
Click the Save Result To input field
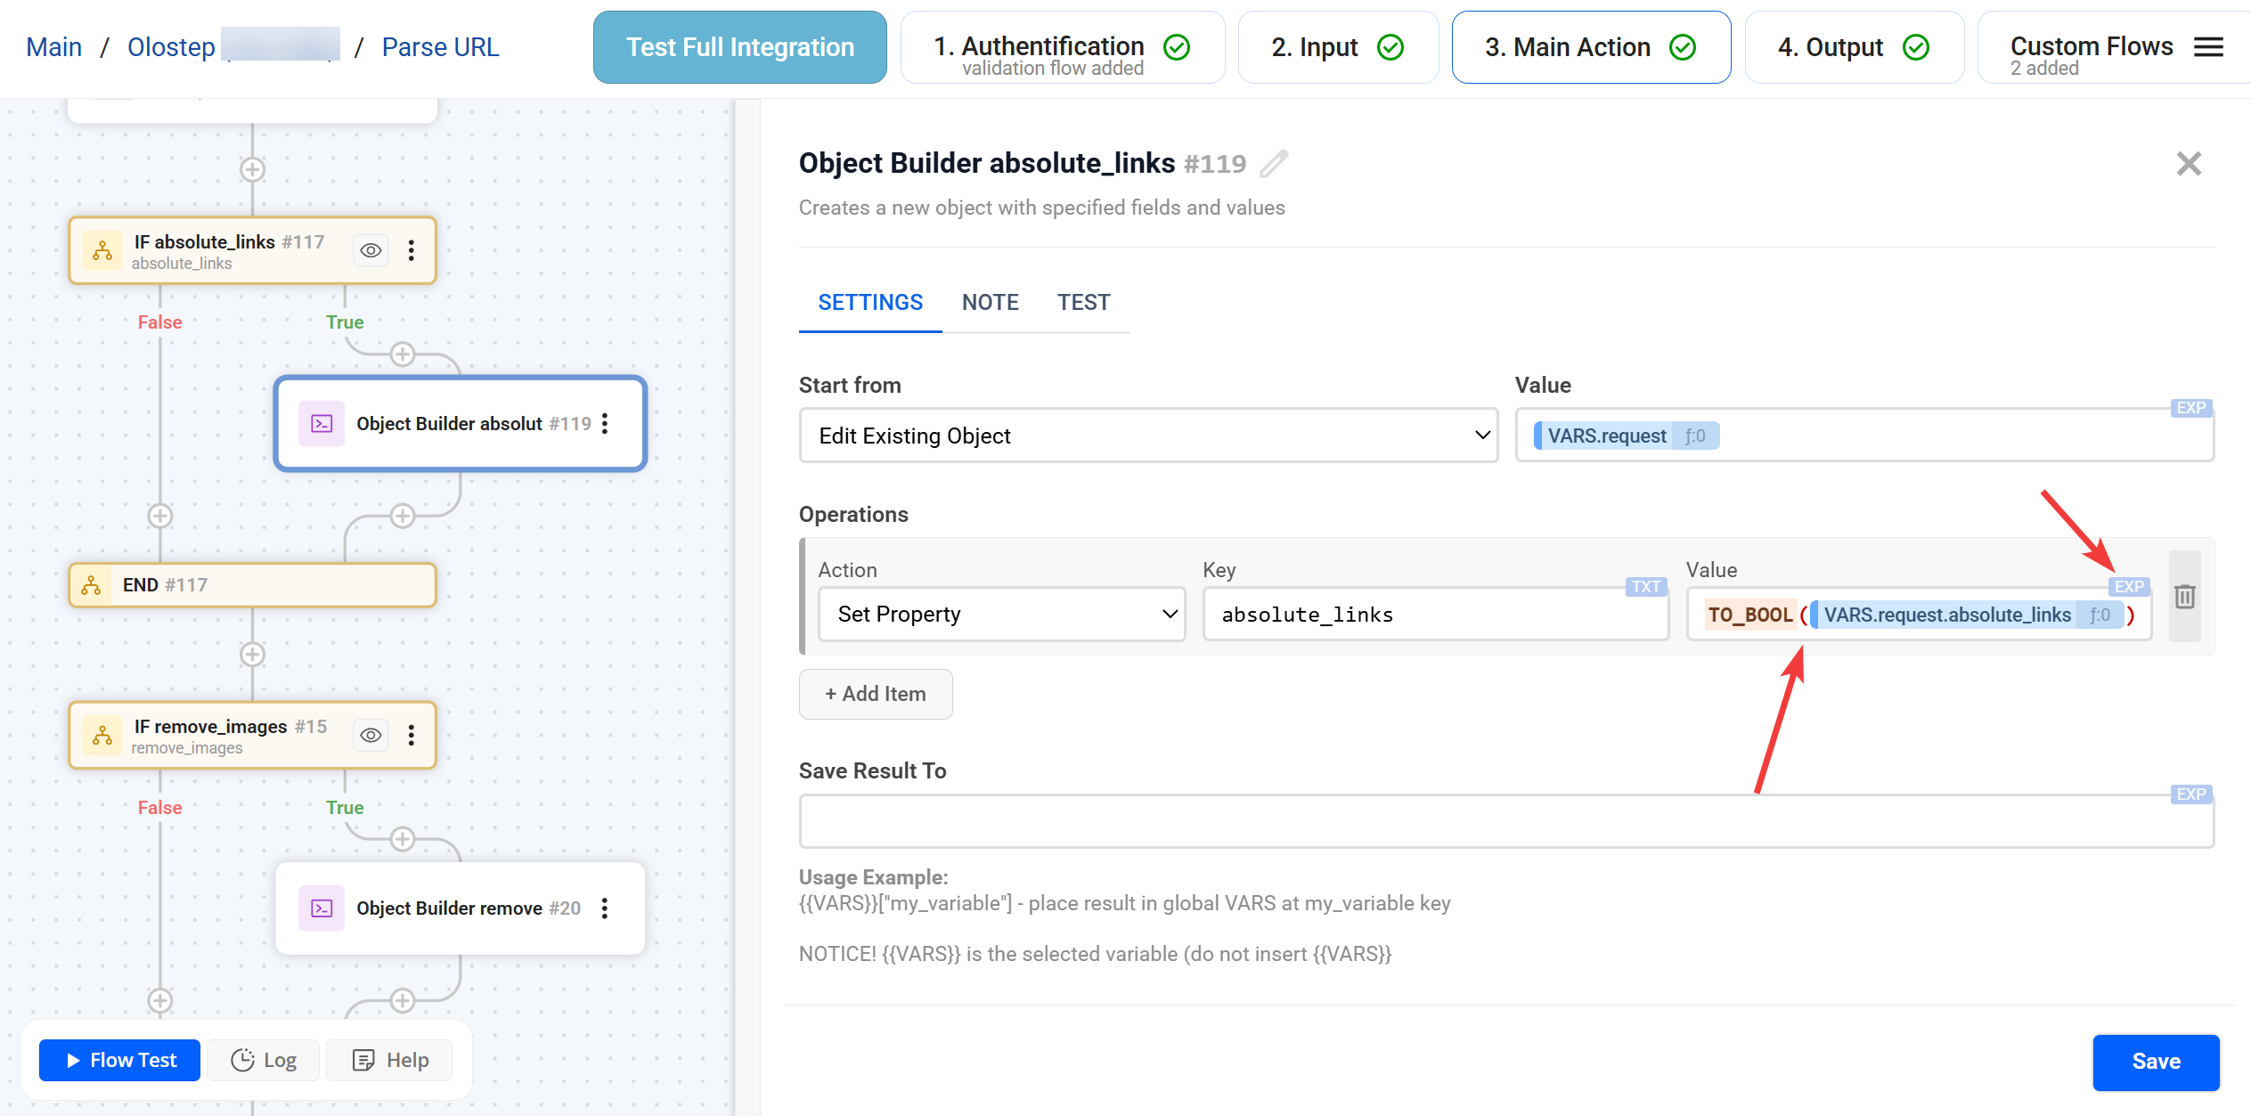click(x=1505, y=822)
